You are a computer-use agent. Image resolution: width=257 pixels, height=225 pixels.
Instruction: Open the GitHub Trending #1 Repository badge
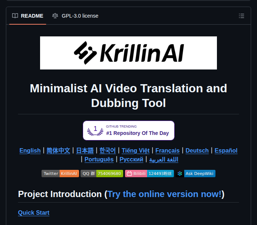pyautogui.click(x=129, y=131)
